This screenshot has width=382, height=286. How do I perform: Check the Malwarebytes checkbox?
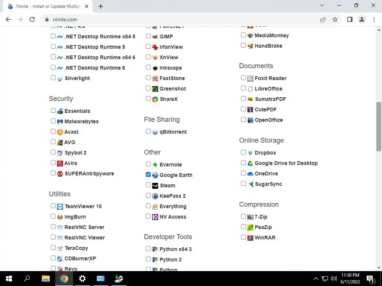point(53,121)
